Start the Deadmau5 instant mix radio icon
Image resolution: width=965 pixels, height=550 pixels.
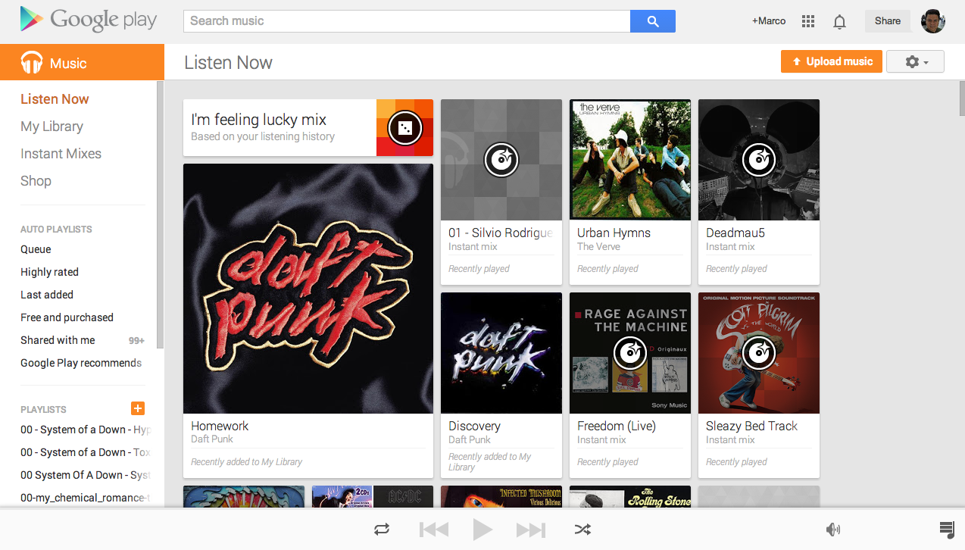[x=759, y=159]
